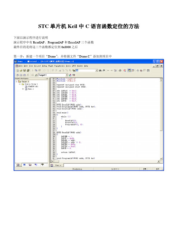This screenshot has width=178, height=252.
Task: Open the find text combo box dropdown
Action: coord(97,70)
